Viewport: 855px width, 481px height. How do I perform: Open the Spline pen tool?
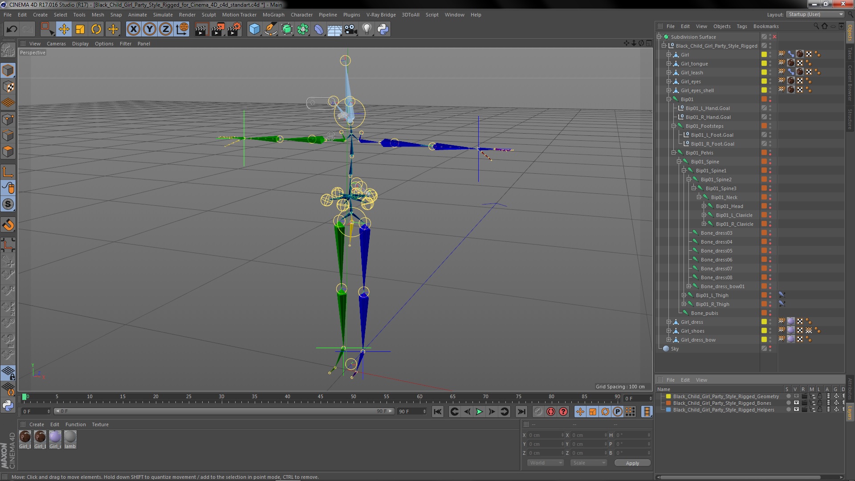tap(270, 29)
